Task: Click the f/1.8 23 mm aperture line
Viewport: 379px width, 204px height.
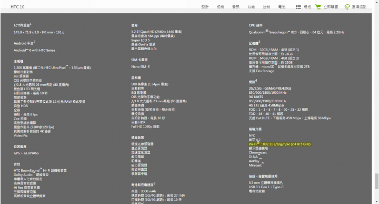Action: [x=159, y=101]
